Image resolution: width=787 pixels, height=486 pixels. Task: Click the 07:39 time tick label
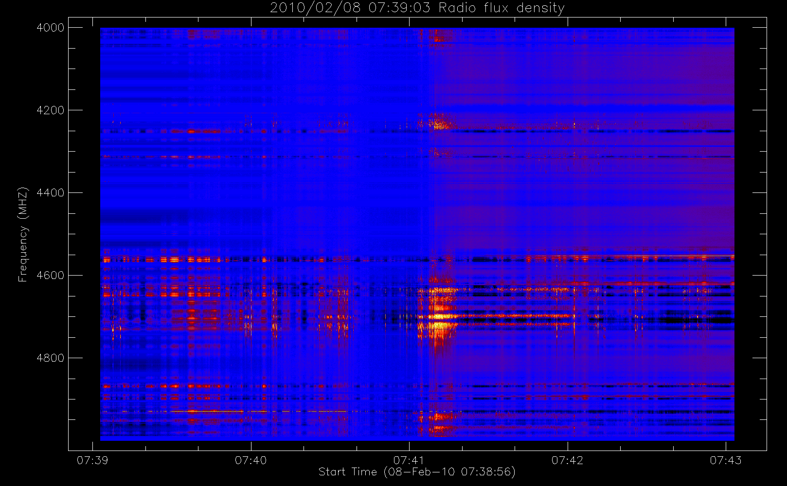tap(92, 460)
